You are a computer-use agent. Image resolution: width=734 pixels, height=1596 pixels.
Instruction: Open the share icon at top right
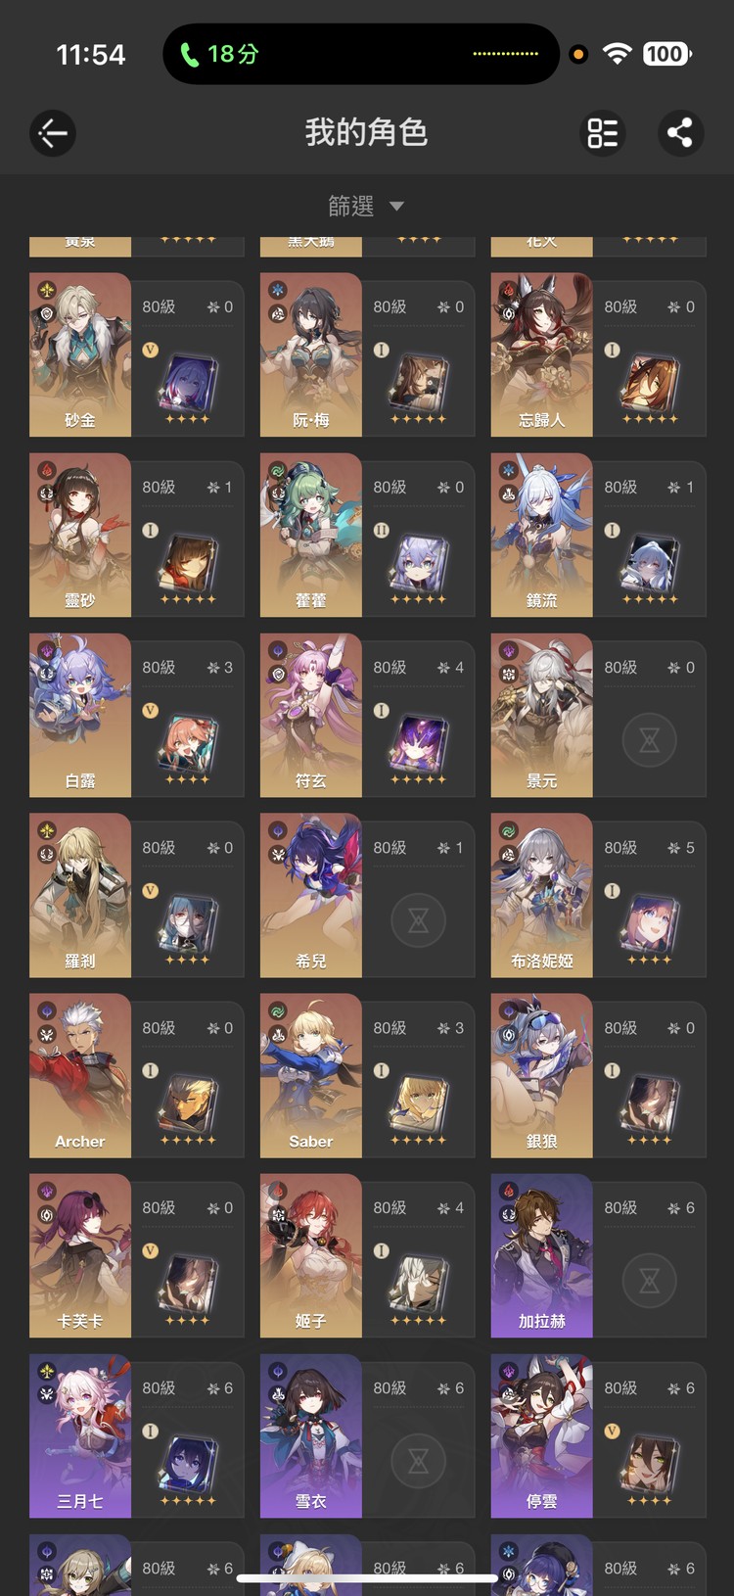(x=679, y=133)
